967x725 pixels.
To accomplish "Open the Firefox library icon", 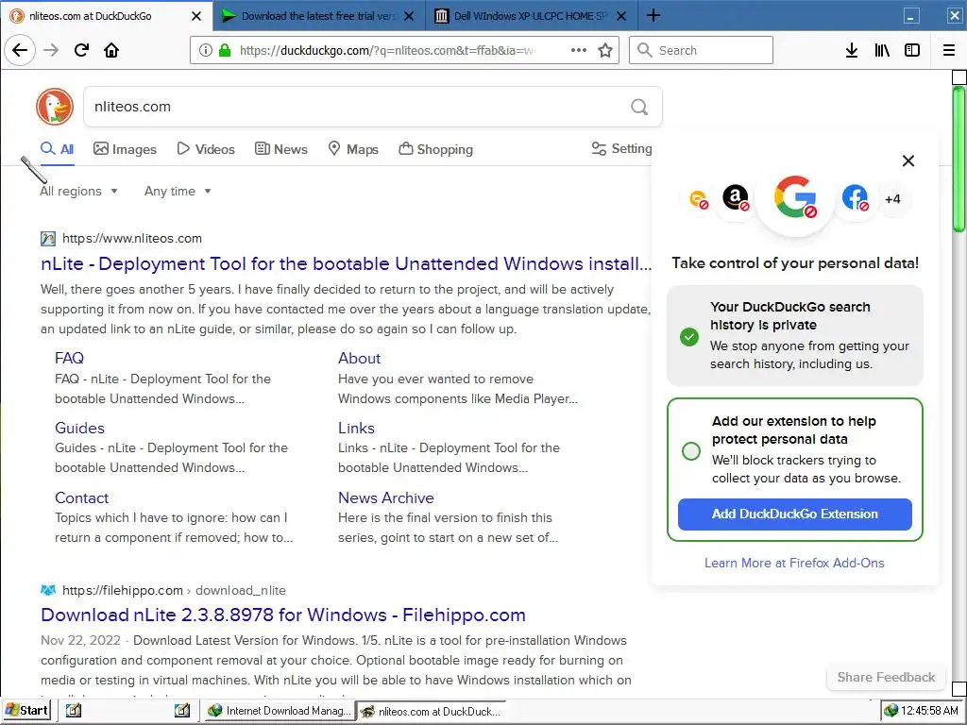I will pyautogui.click(x=882, y=51).
